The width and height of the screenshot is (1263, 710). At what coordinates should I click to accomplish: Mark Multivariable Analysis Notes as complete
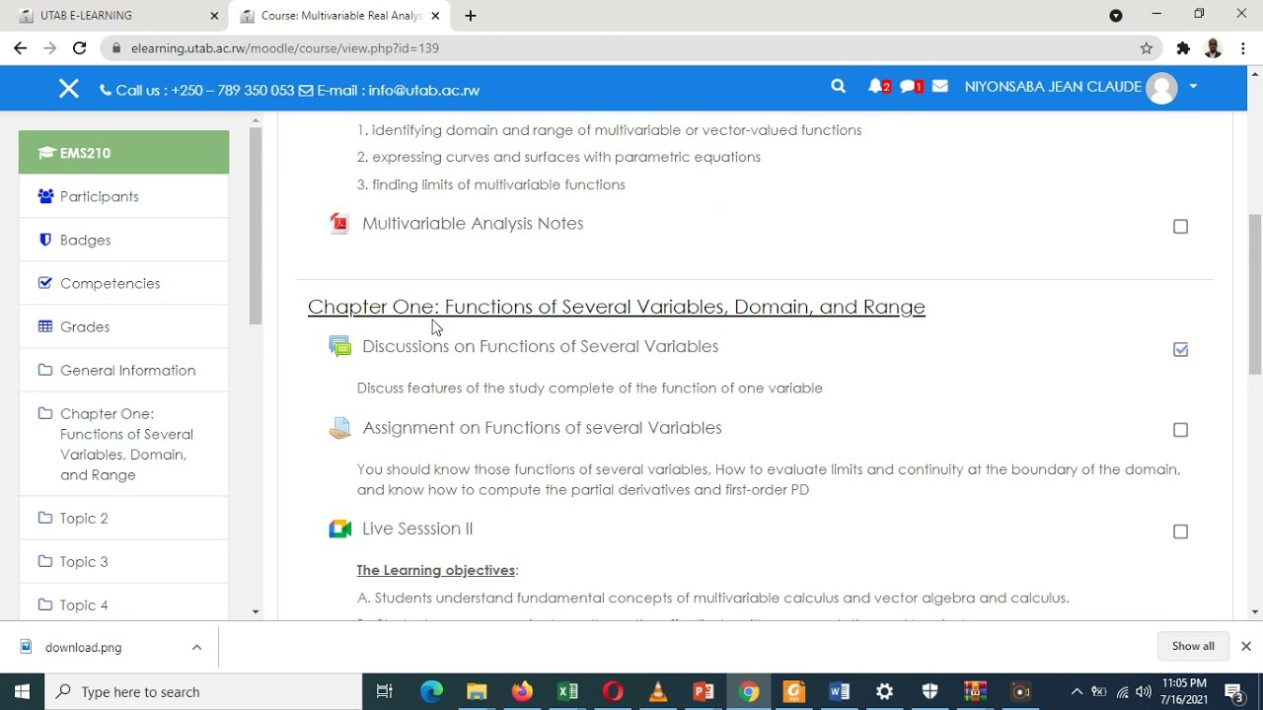[x=1180, y=227]
